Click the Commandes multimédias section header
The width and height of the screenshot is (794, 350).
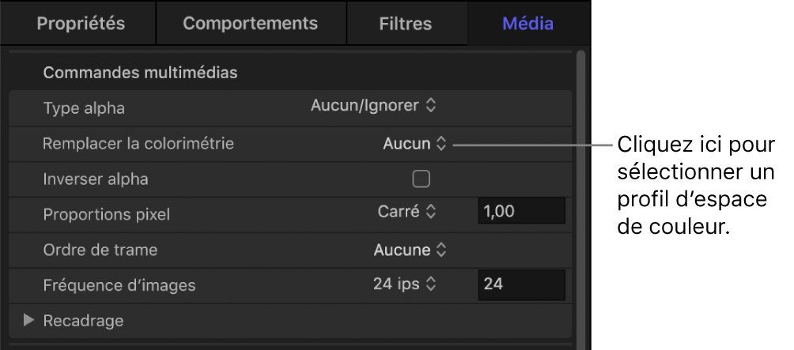point(140,73)
